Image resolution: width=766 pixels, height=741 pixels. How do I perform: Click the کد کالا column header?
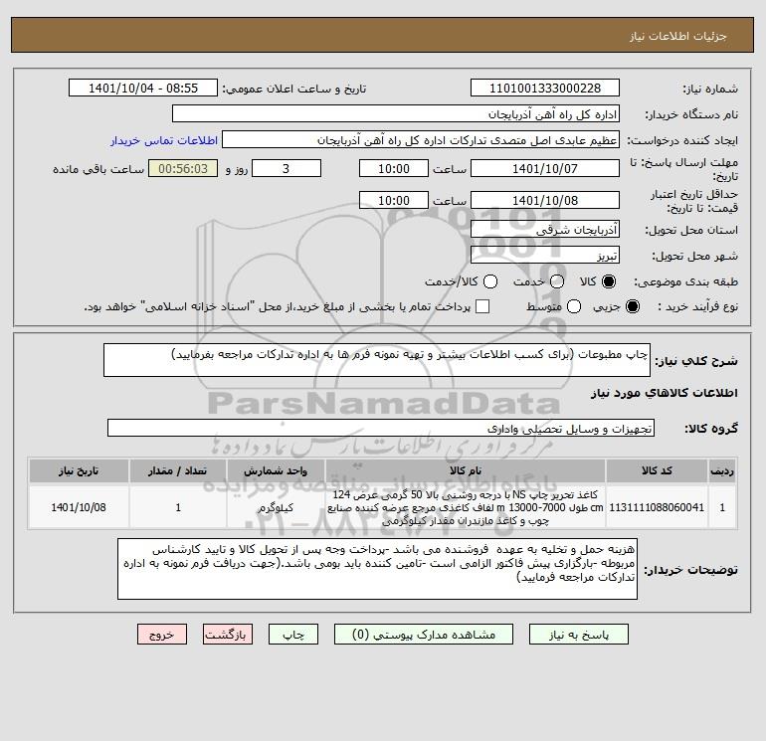657,470
